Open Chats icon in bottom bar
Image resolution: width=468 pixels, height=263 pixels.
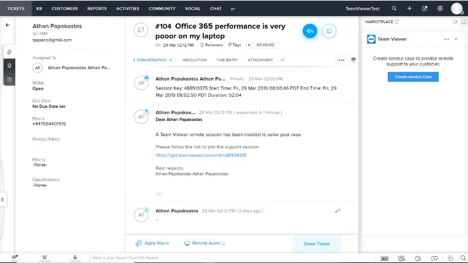pos(15,258)
